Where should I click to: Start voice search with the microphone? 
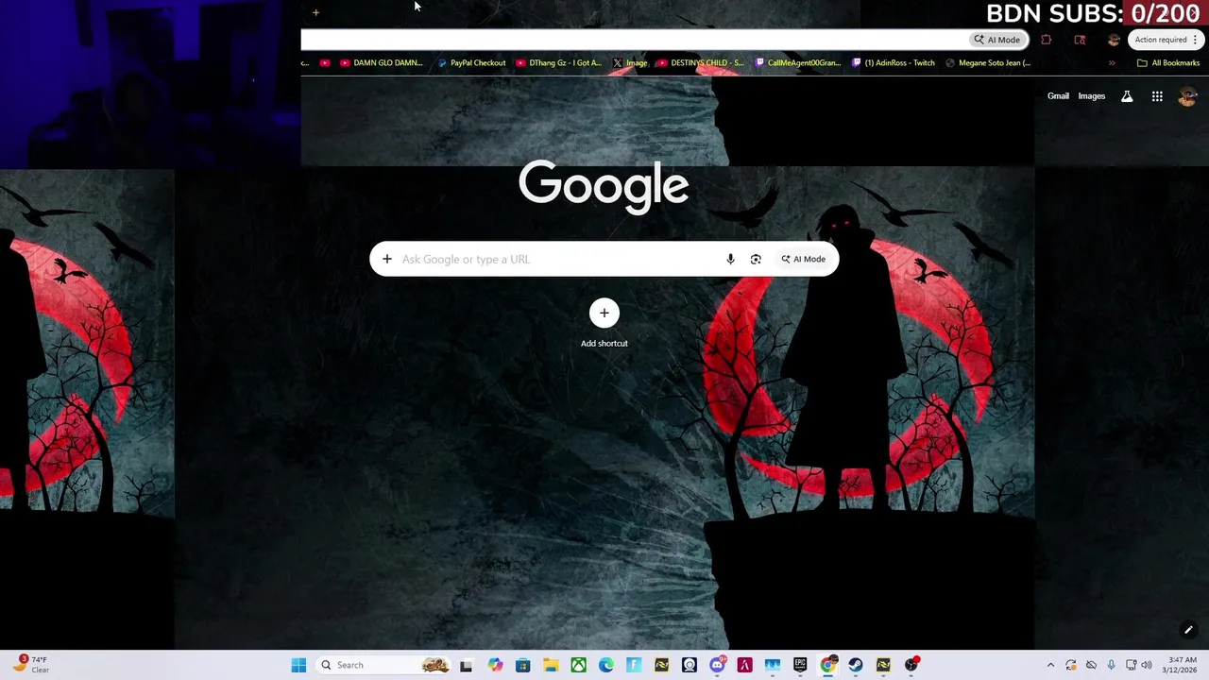[730, 259]
